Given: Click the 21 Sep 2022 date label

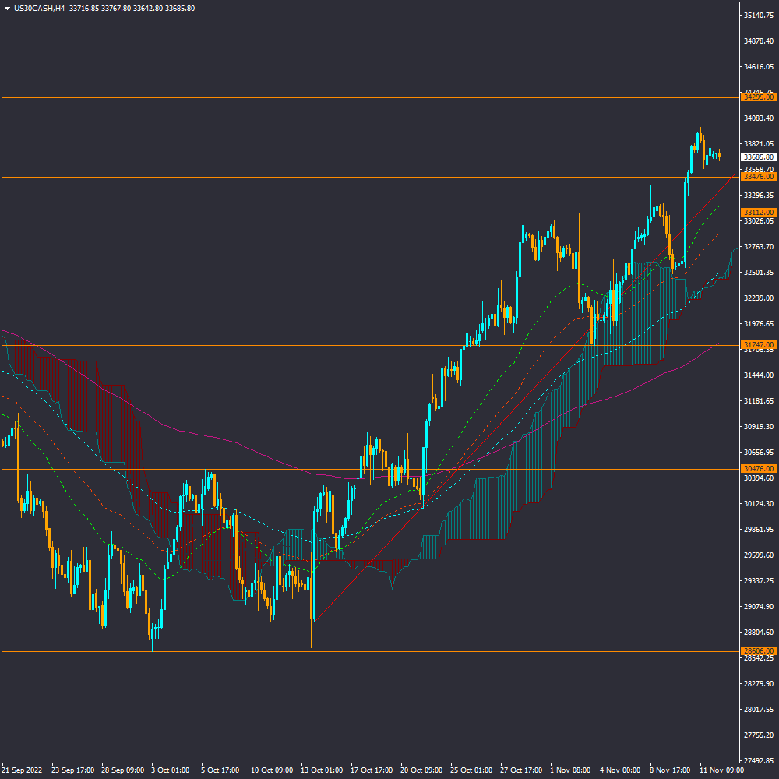Looking at the screenshot, I should point(23,770).
